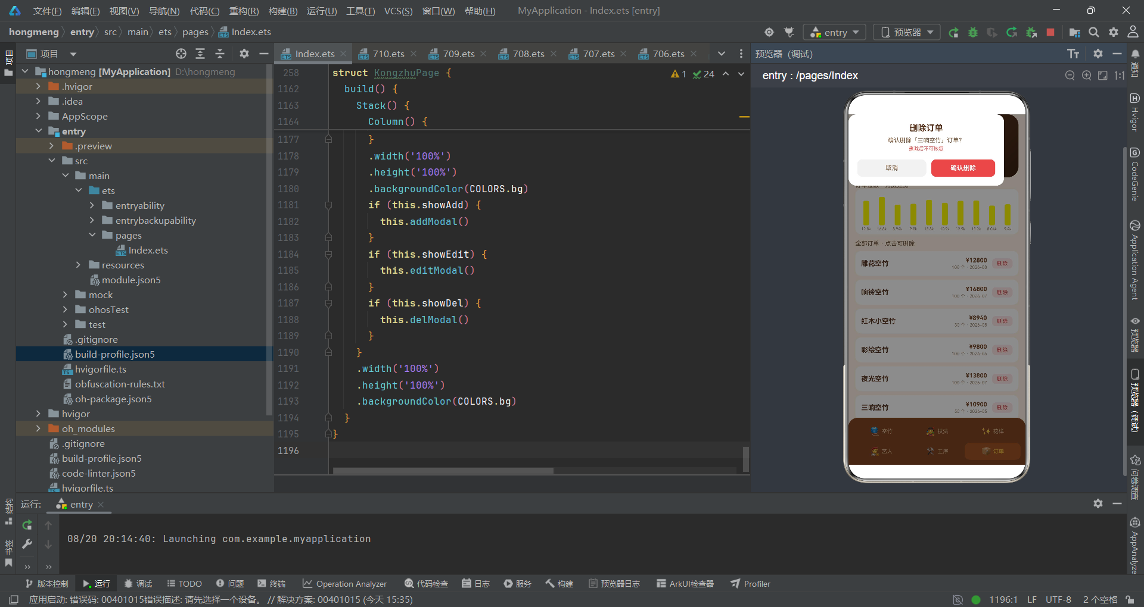Click the wrench icon in Run panel
Image resolution: width=1144 pixels, height=607 pixels.
(27, 544)
